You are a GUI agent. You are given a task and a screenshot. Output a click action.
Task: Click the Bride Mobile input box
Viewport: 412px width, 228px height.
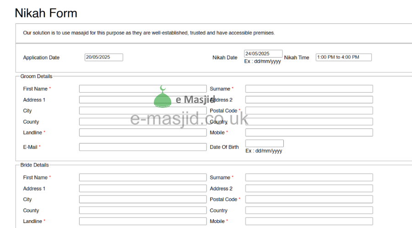tap(309, 221)
